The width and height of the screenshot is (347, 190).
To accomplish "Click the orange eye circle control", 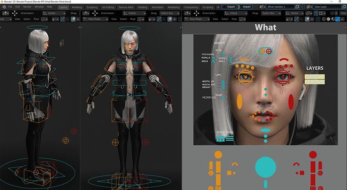I will pyautogui.click(x=245, y=77).
